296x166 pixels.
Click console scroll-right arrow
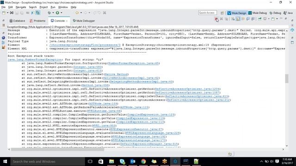click(283, 149)
